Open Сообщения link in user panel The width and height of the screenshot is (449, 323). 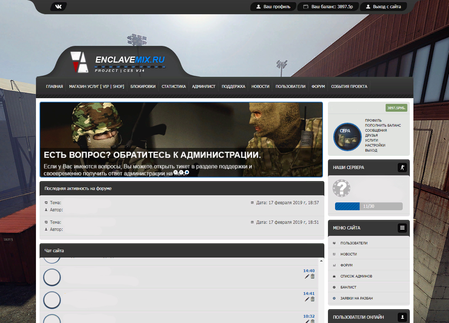376,131
